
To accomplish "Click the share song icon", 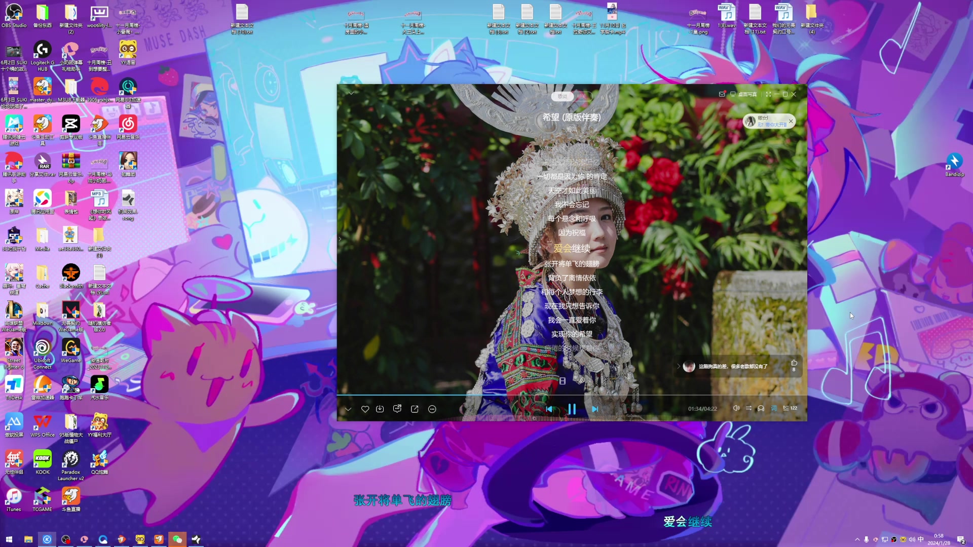I will [415, 409].
